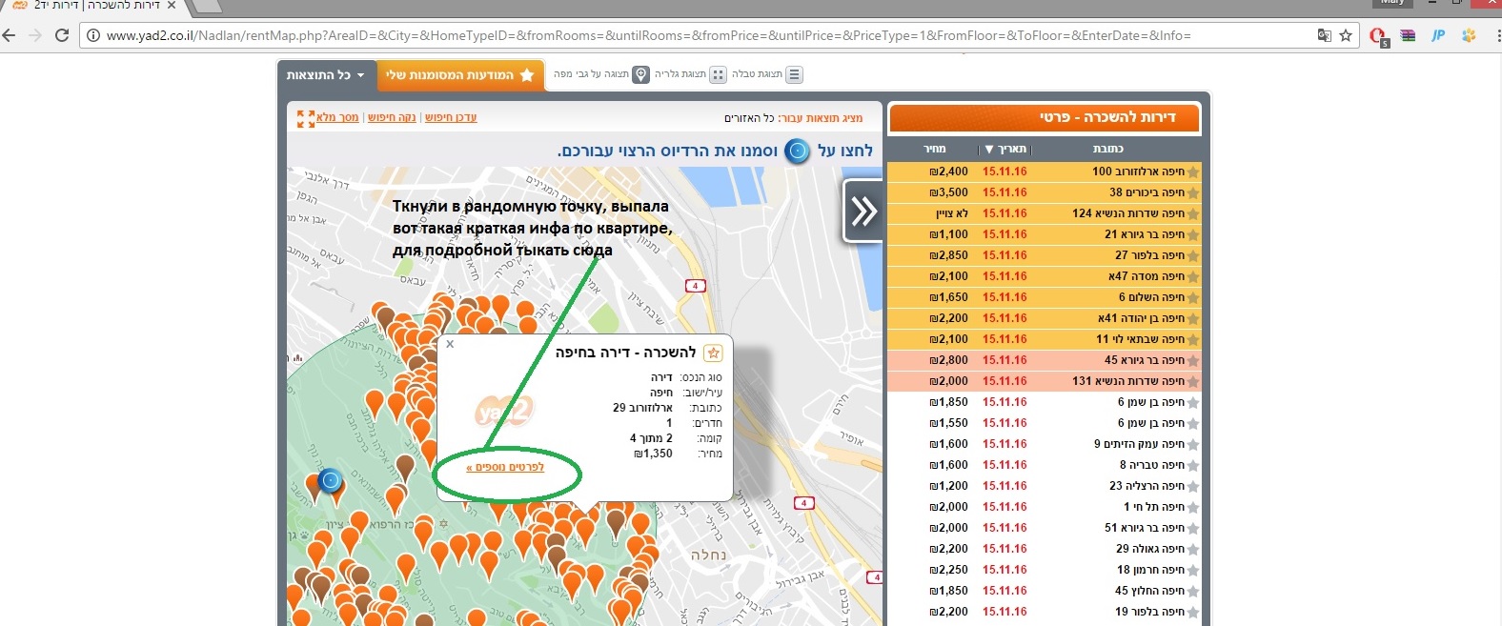Star the listing גאולה 29
Viewport: 1502px width, 626px height.
tap(1192, 549)
